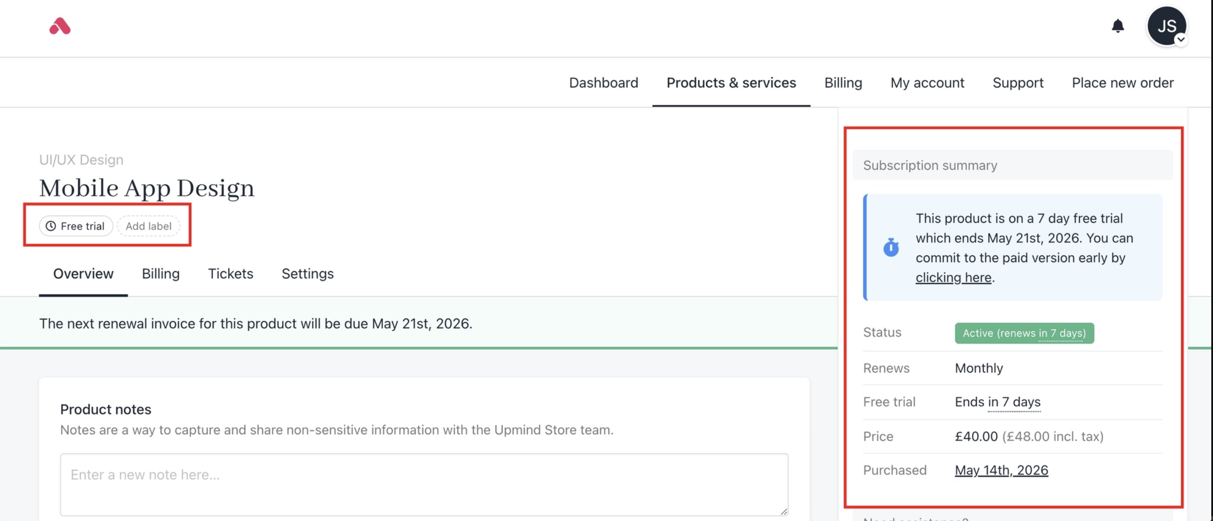1213x521 pixels.
Task: Click the stopwatch icon in trial notice
Action: [891, 247]
